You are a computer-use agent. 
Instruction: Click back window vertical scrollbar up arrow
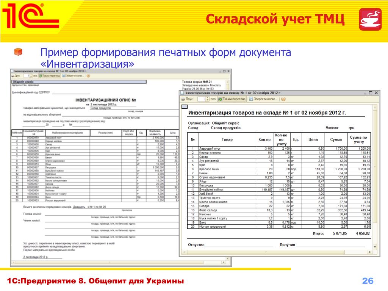pos(228,82)
